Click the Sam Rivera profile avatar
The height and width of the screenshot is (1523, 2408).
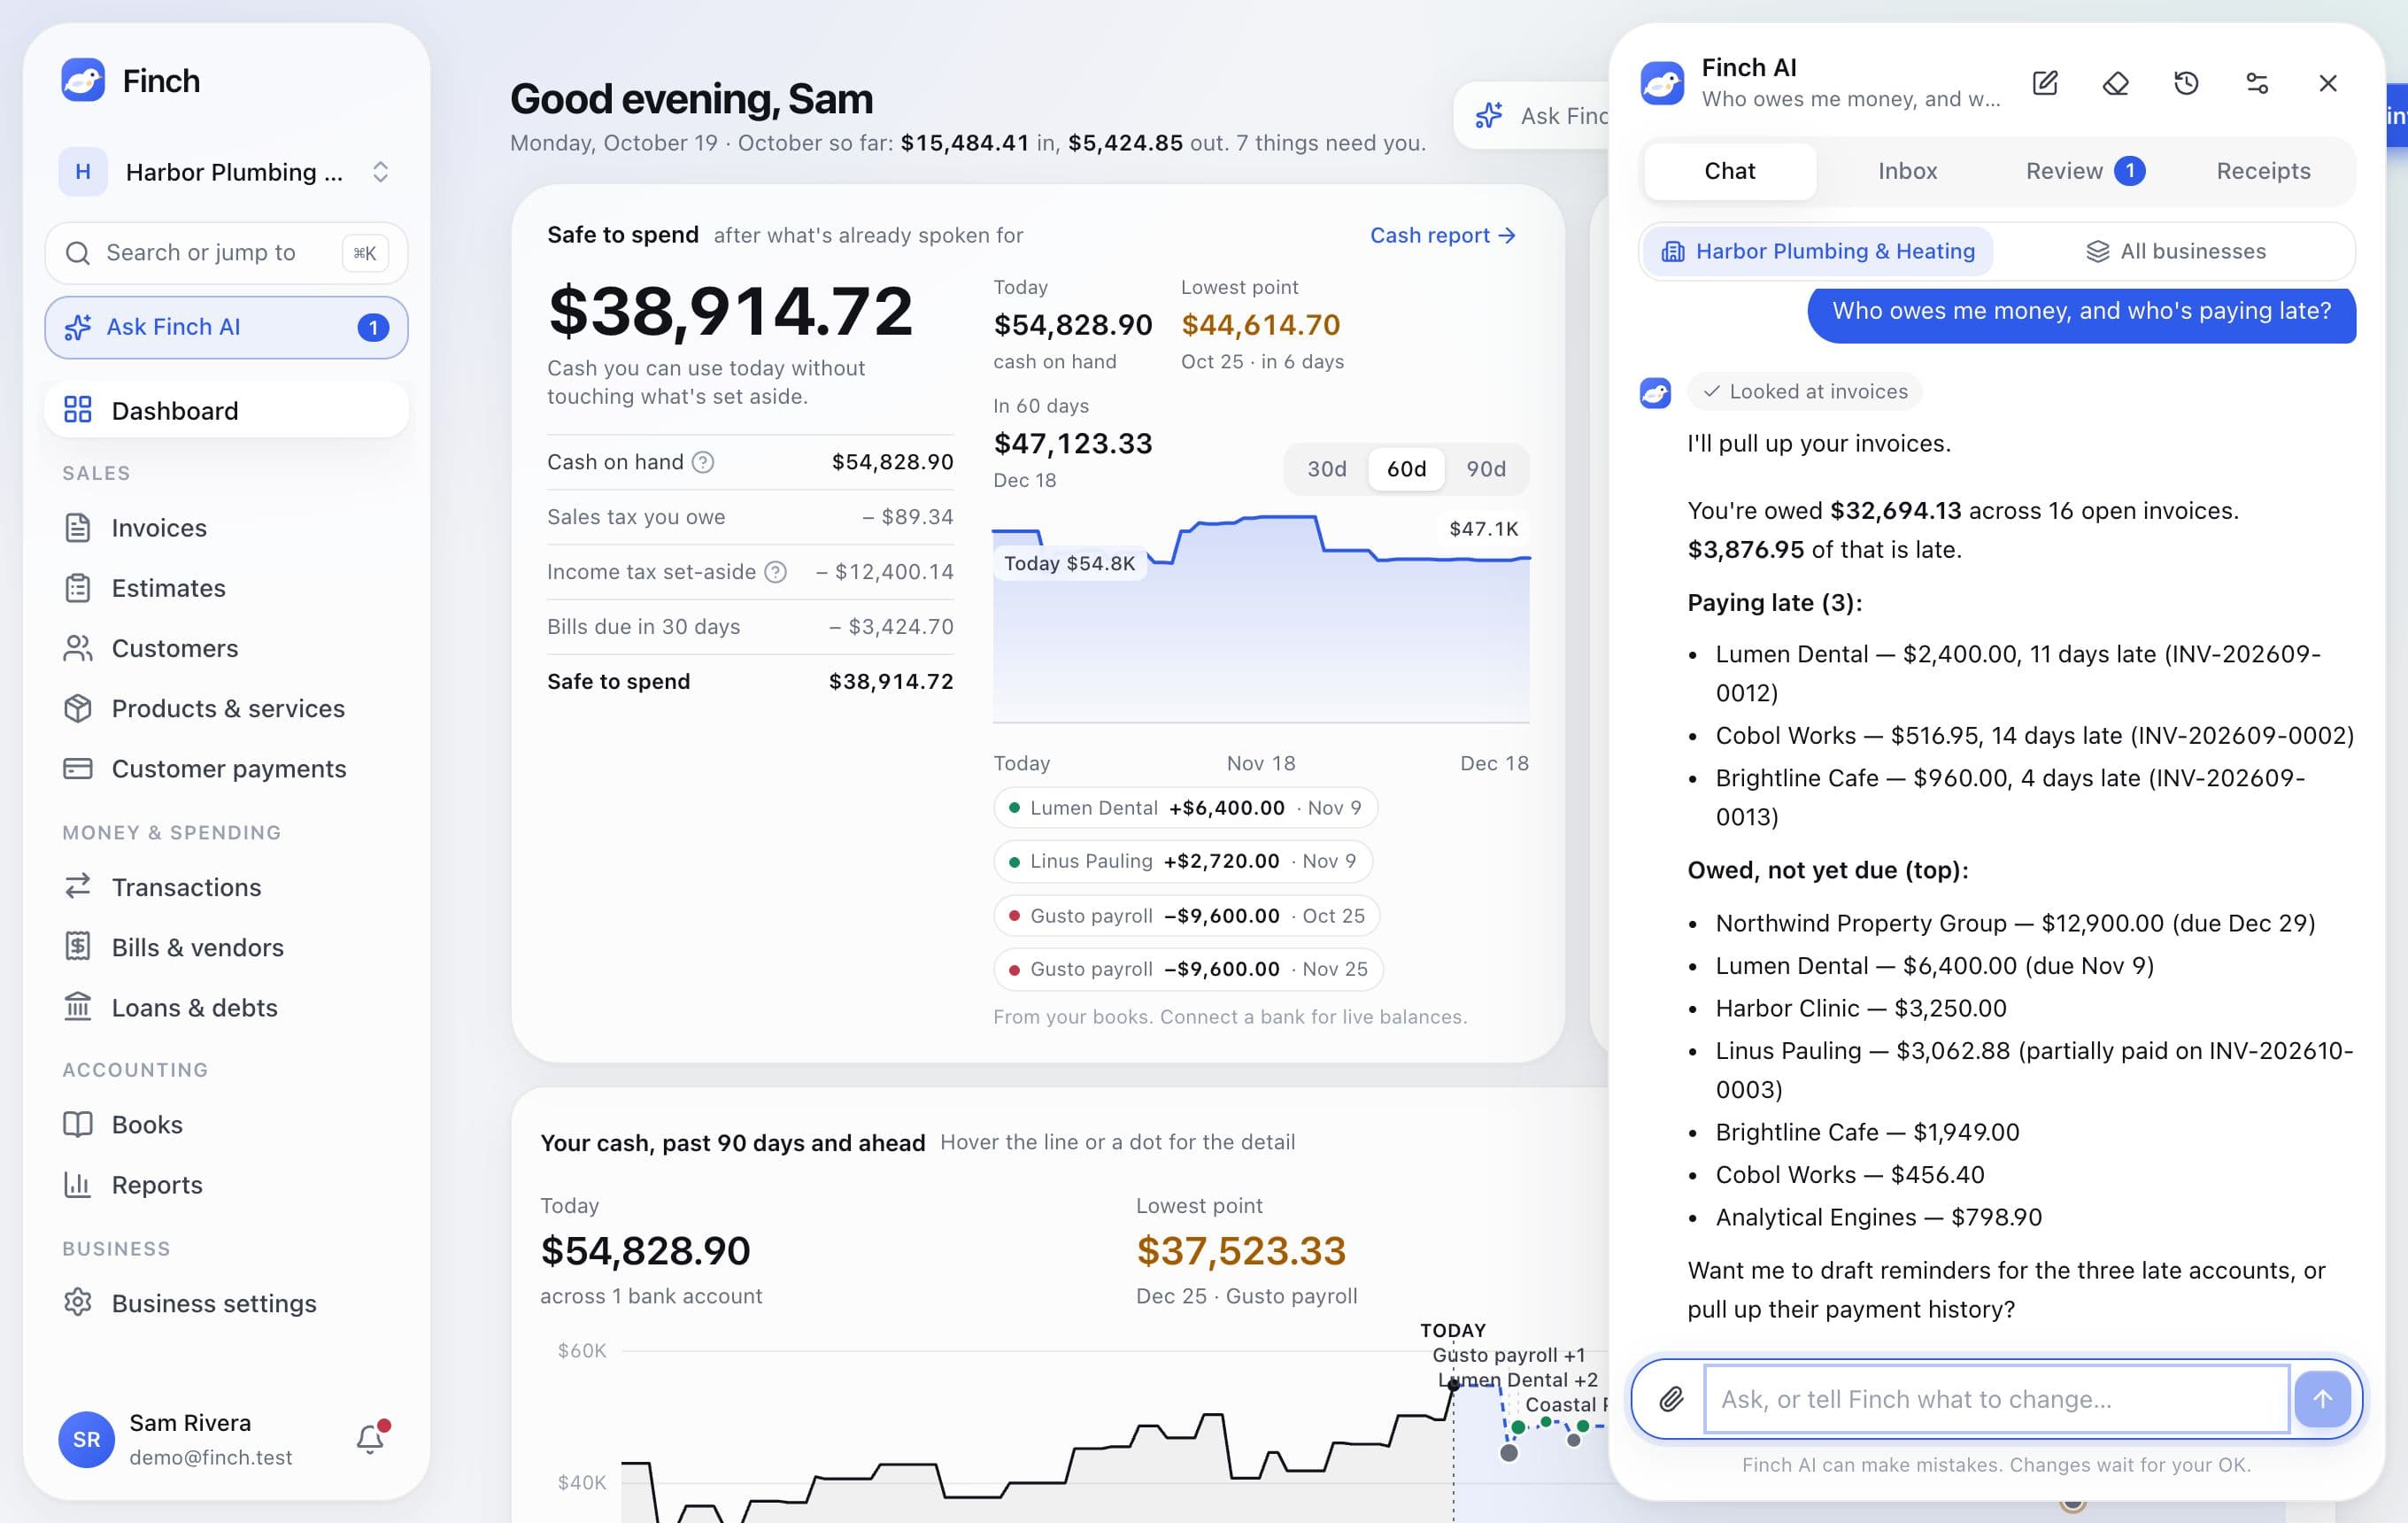[x=87, y=1439]
